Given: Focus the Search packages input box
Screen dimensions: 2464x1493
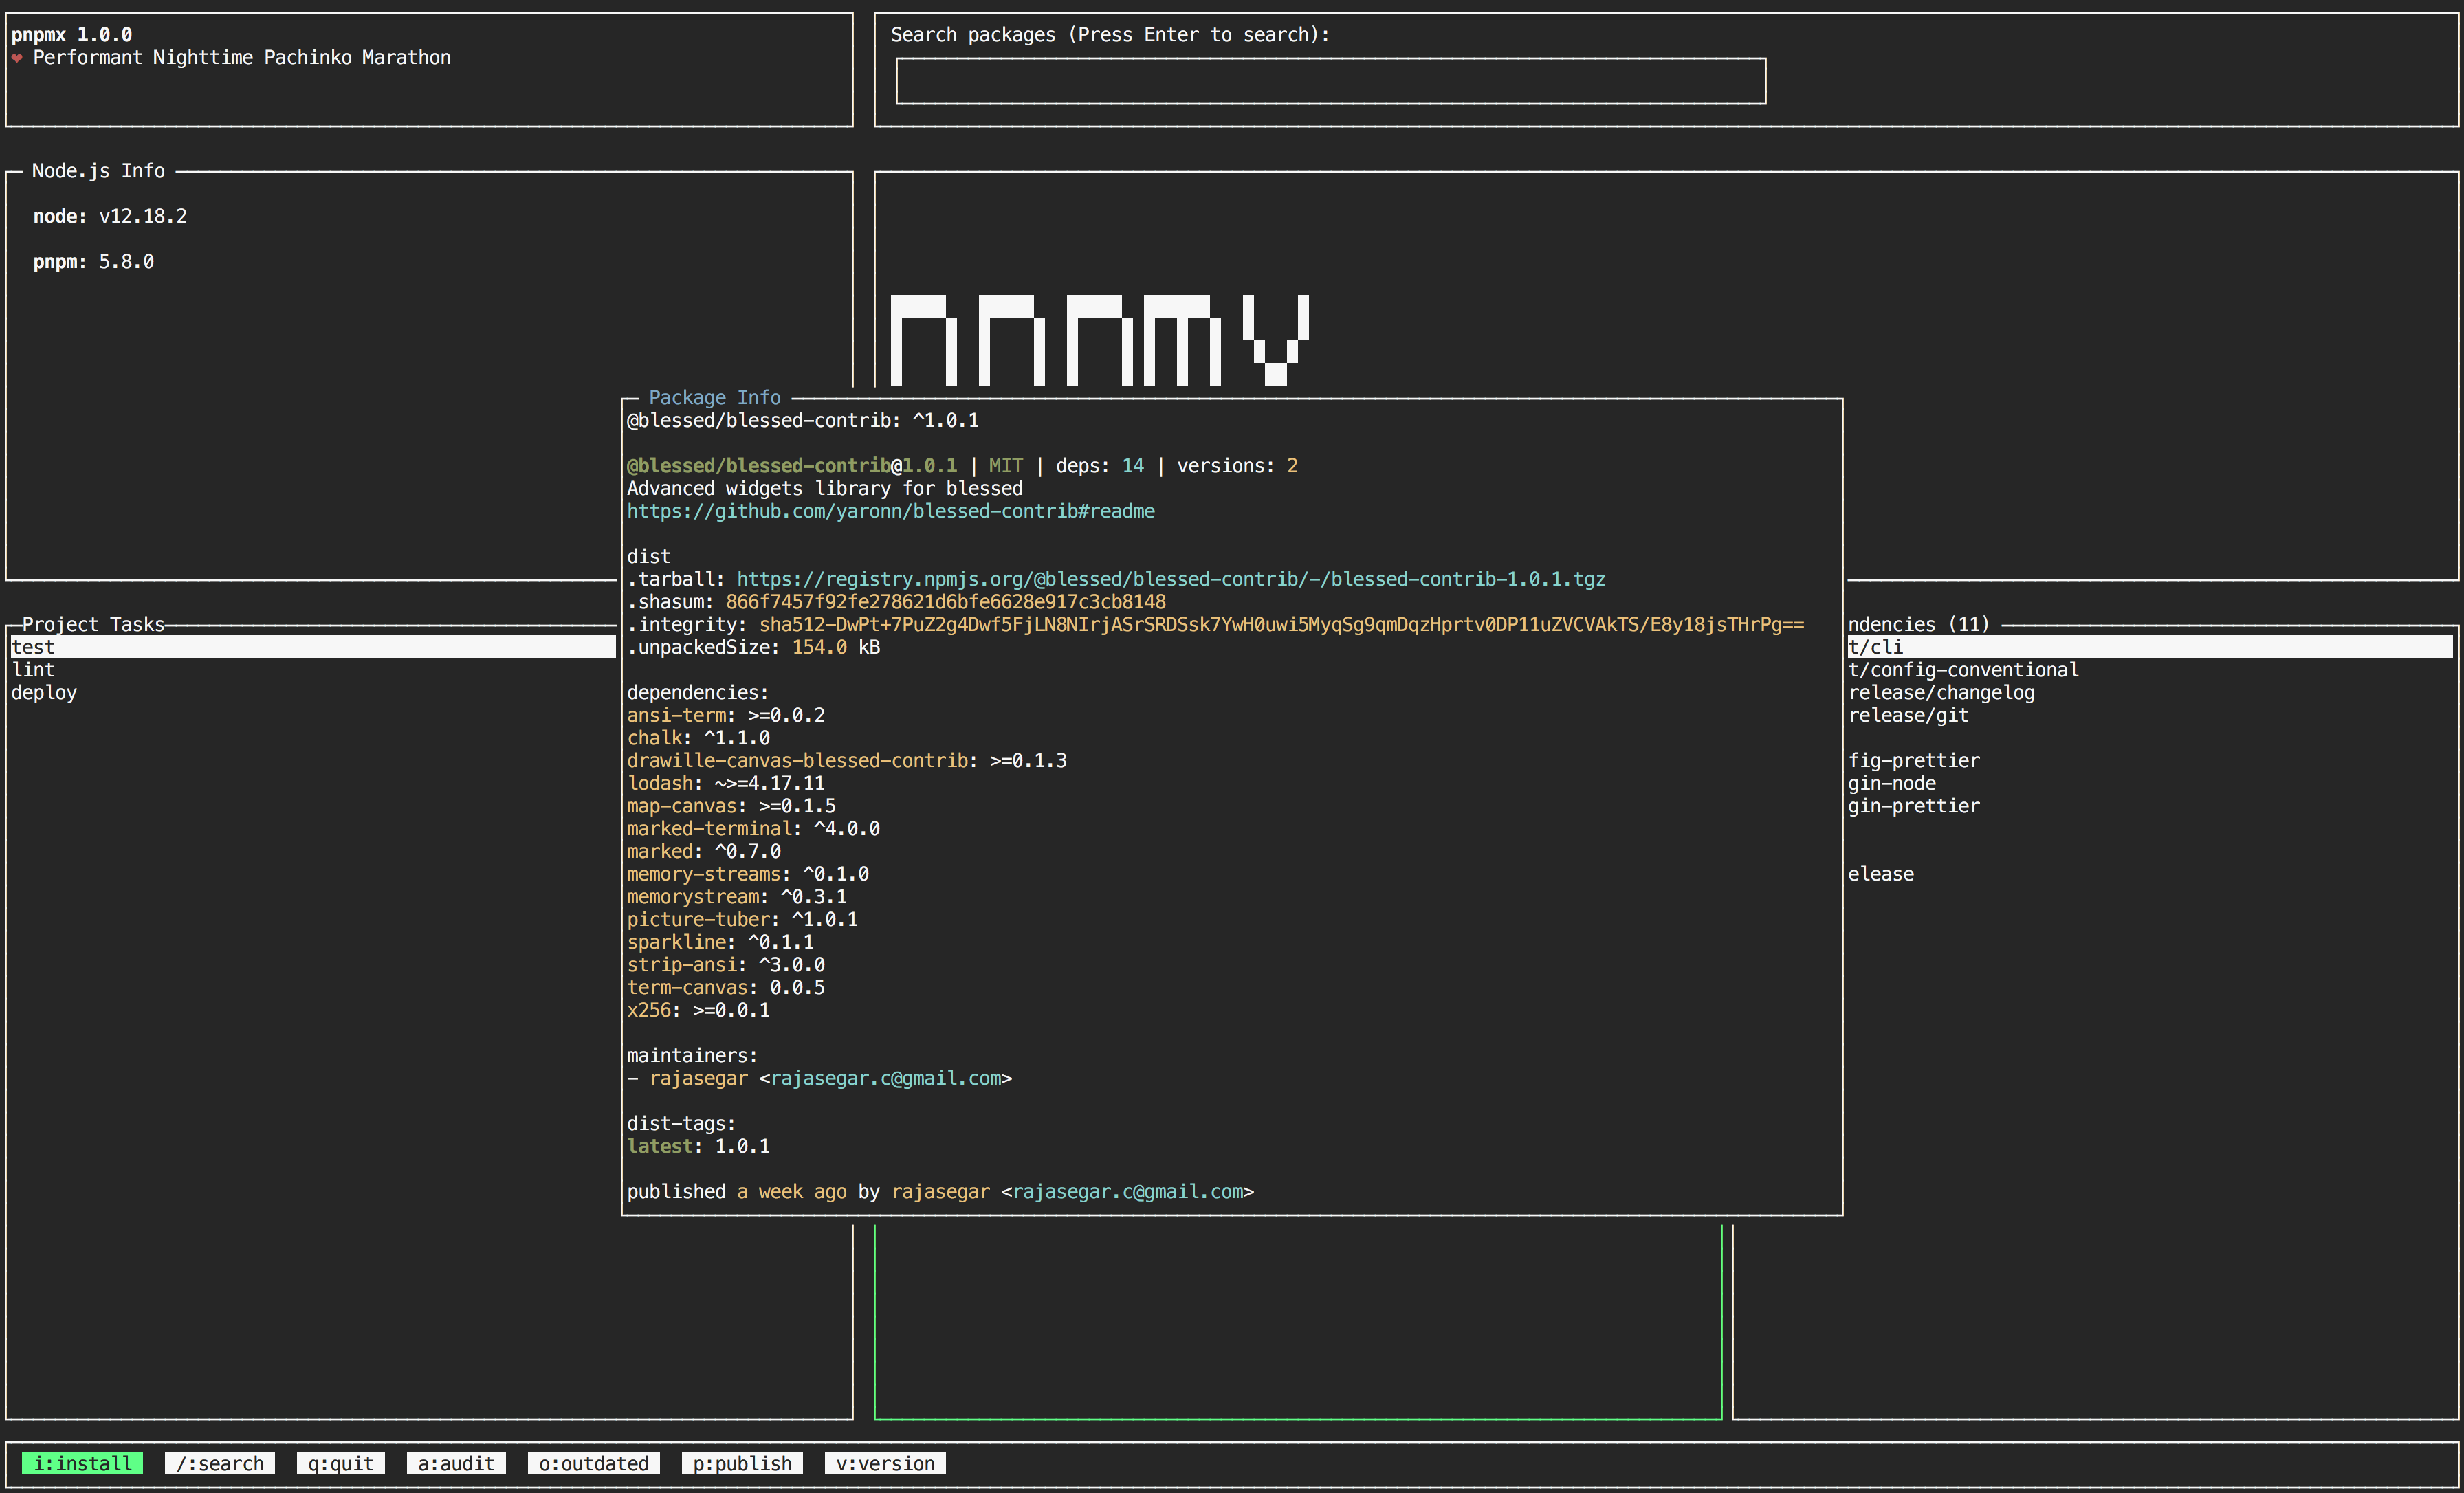Looking at the screenshot, I should 1330,81.
